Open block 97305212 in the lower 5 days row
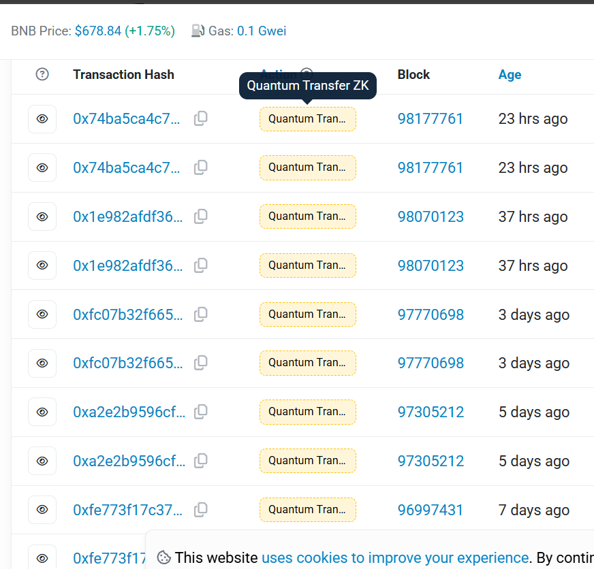 (x=431, y=461)
